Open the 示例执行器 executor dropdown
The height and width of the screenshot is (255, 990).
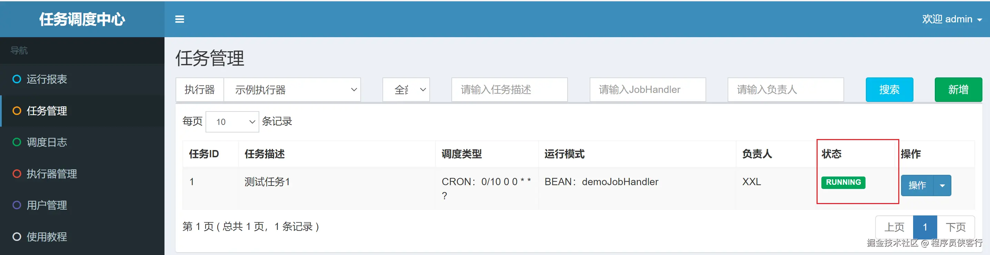pyautogui.click(x=292, y=90)
